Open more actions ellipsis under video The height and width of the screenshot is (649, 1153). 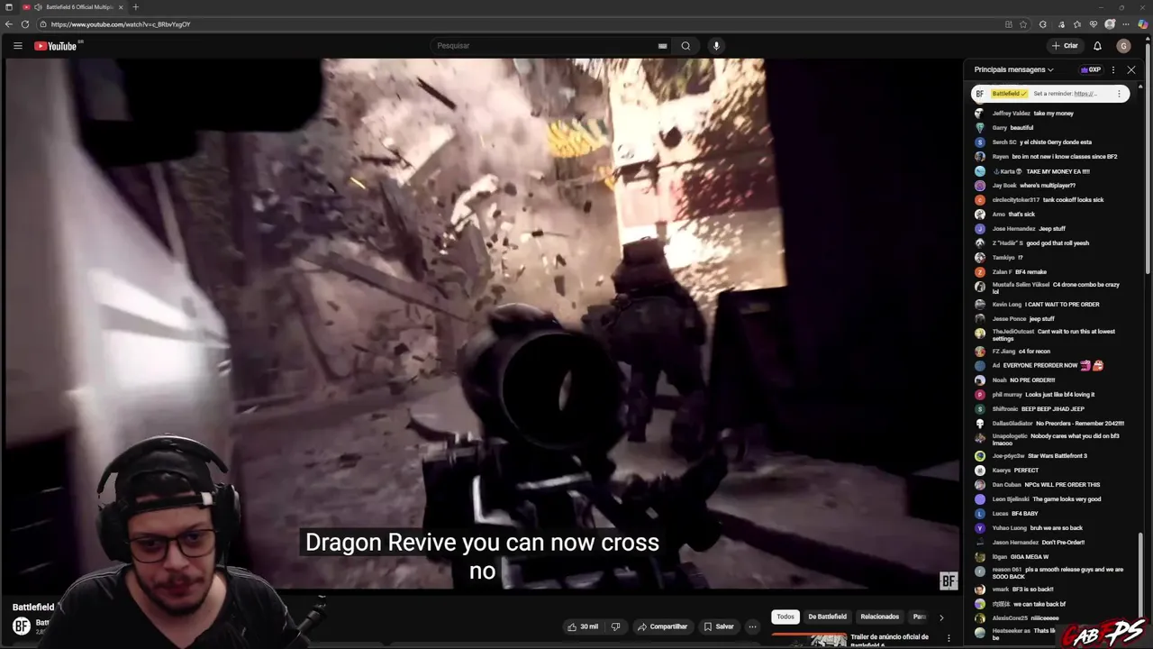[x=752, y=626]
